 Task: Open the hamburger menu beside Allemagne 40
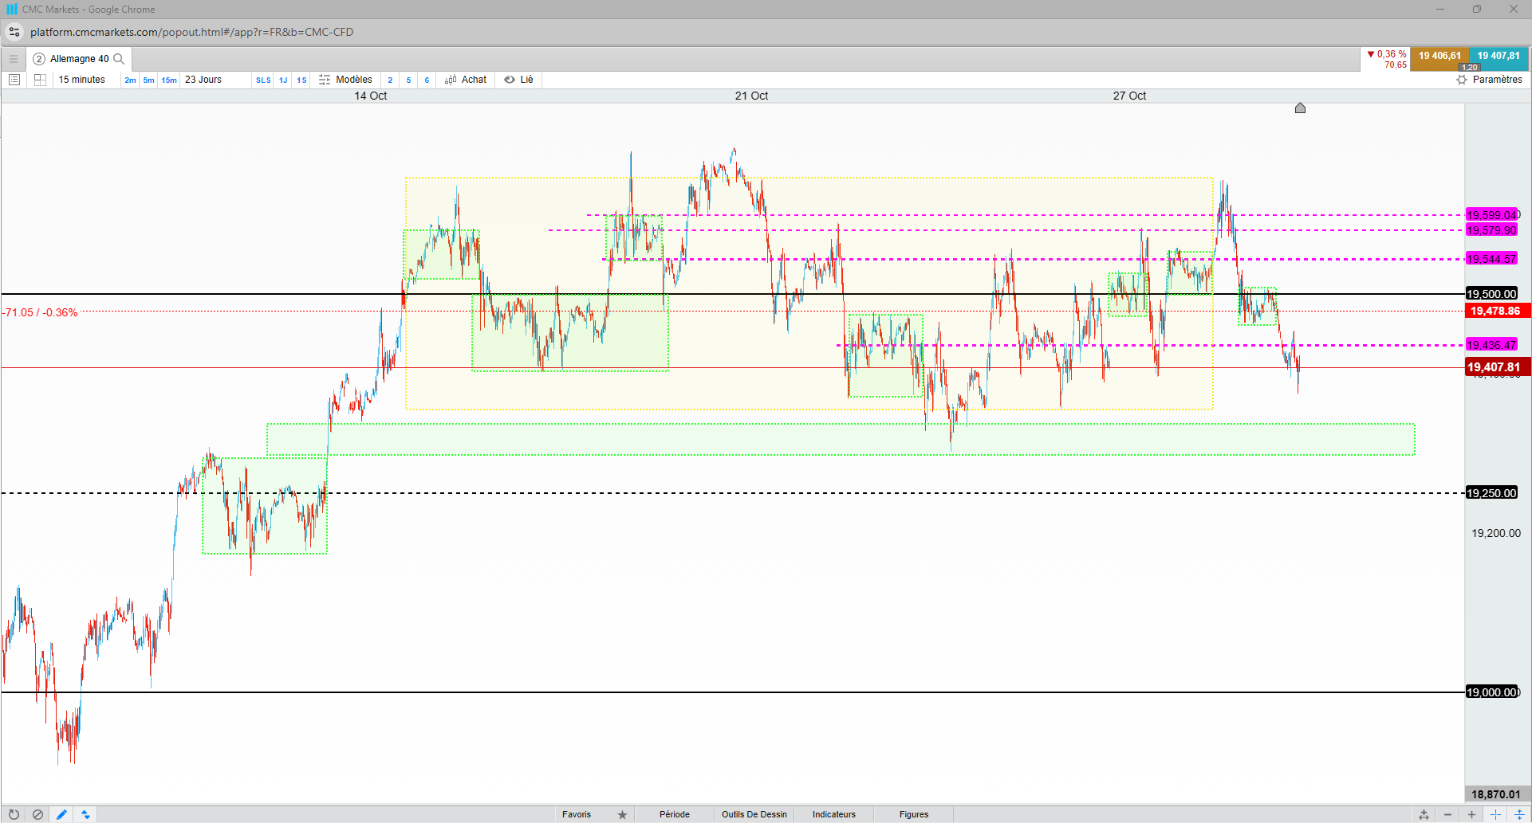[14, 59]
